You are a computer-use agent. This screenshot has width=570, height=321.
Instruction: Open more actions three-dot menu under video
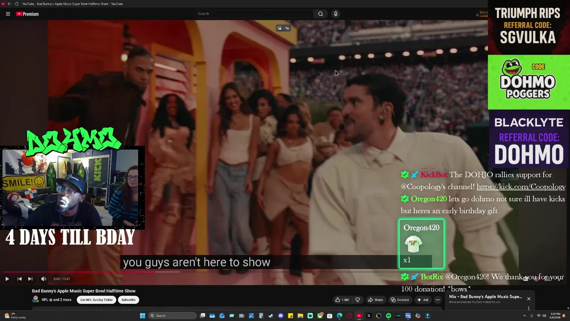click(x=438, y=300)
